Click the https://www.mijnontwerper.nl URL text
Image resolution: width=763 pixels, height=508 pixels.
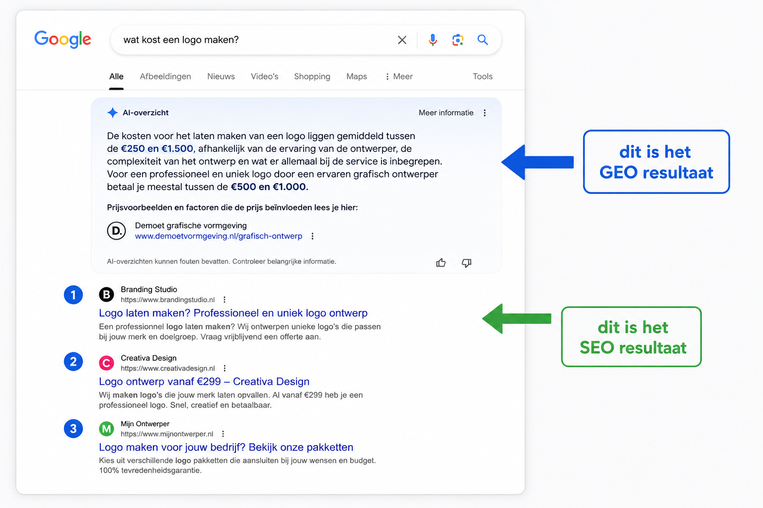[x=167, y=434]
